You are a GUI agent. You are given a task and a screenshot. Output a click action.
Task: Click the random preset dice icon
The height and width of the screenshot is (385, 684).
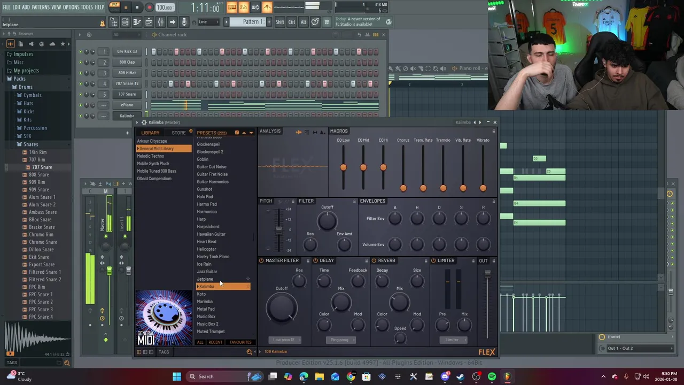(237, 133)
